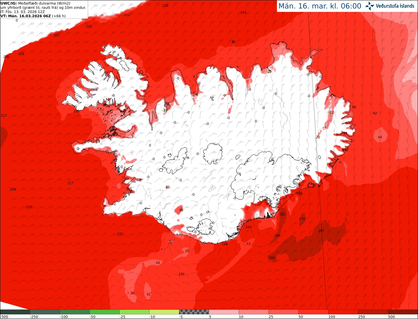The image size is (418, 319).
Task: Click the flux value 237 offshore south-west
Action: coord(120,234)
